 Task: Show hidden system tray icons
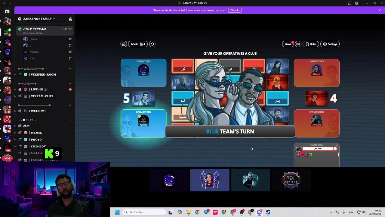pyautogui.click(x=331, y=212)
